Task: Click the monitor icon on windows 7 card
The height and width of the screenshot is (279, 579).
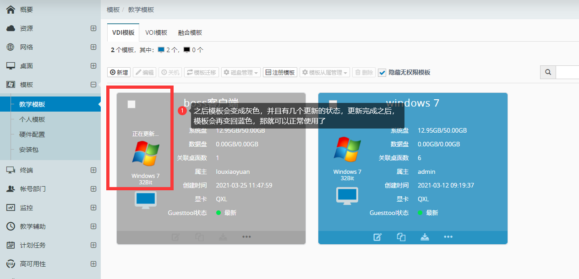Action: click(x=347, y=195)
